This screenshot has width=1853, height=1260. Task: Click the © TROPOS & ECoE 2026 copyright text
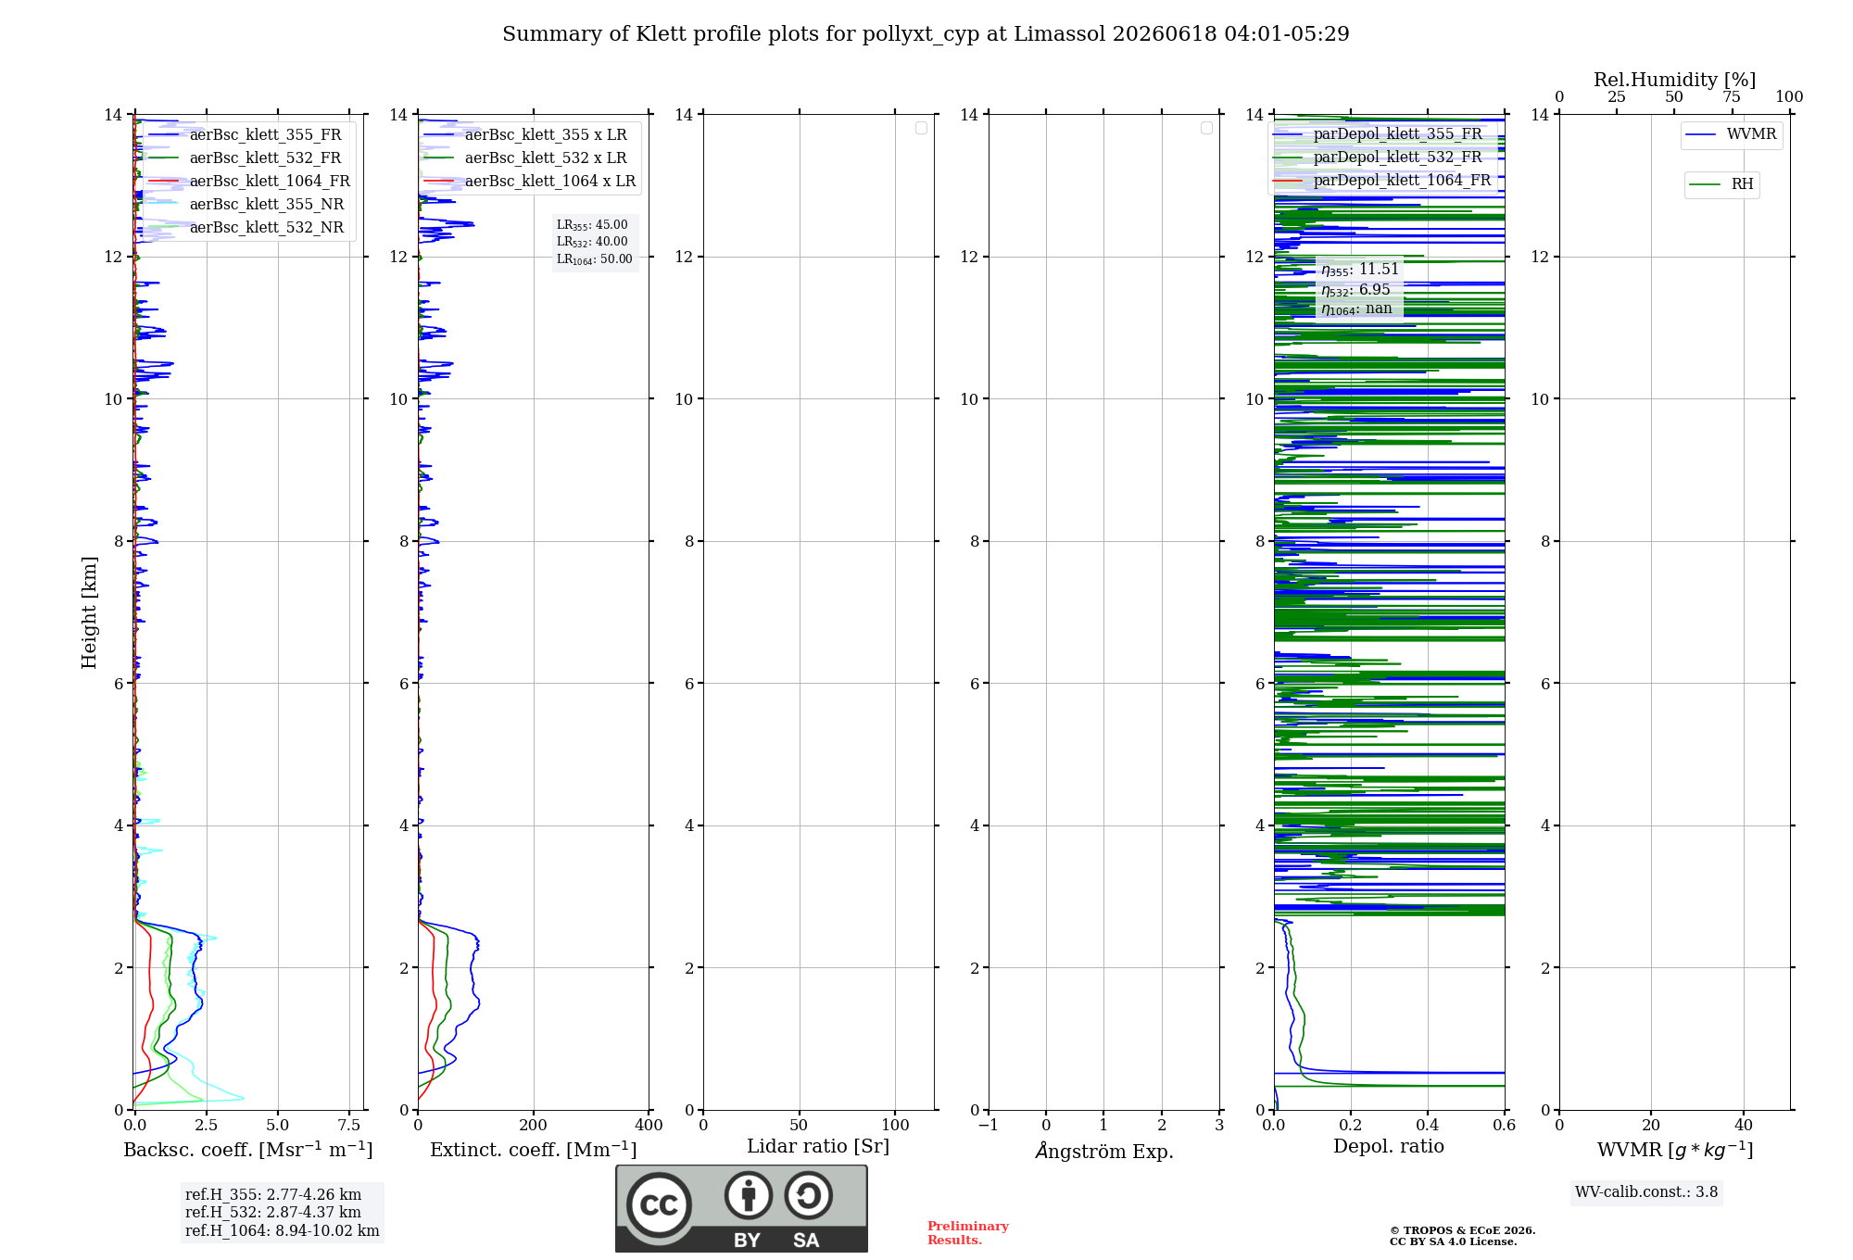coord(1463,1230)
